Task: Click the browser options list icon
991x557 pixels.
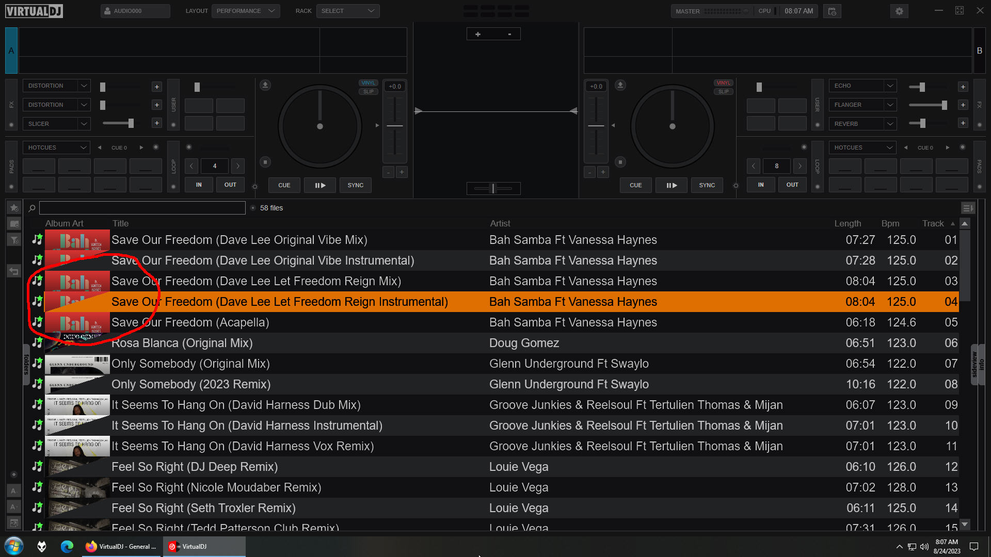Action: (967, 208)
